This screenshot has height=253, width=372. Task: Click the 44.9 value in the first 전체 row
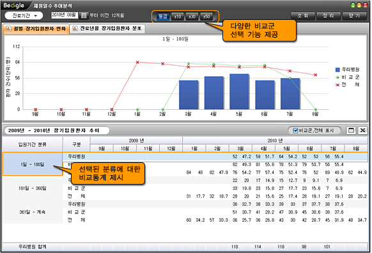[x=362, y=172]
